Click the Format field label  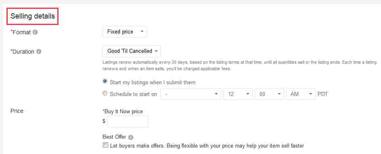pos(21,32)
